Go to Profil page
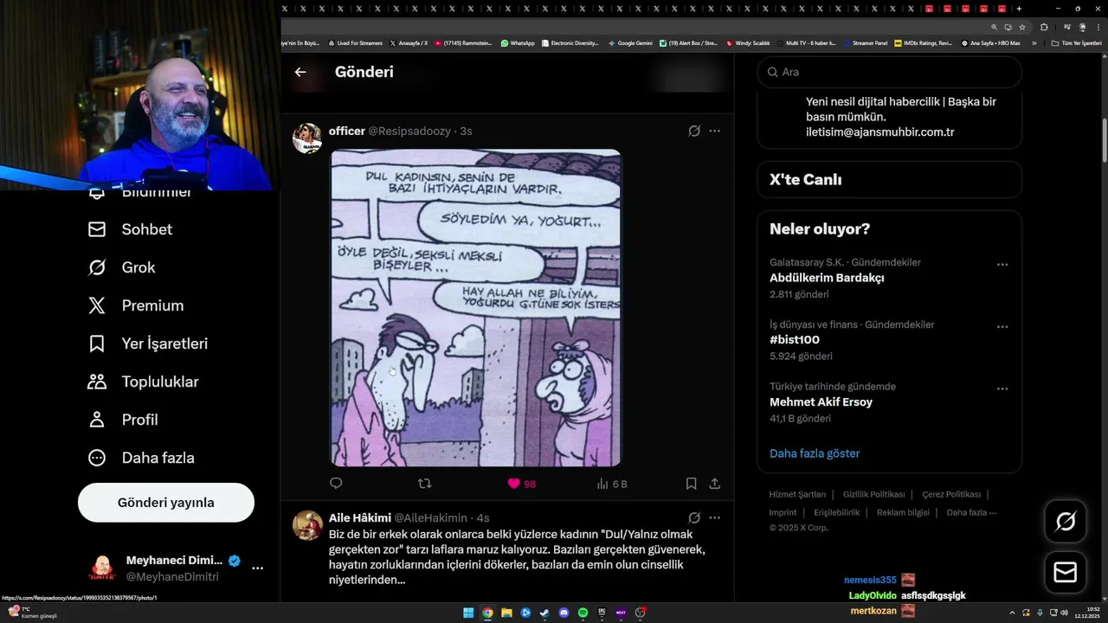This screenshot has height=623, width=1108. [x=123, y=420]
